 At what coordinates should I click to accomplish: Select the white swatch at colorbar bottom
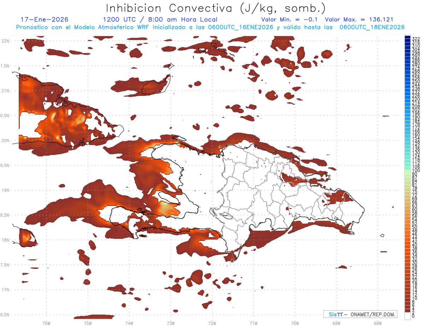pyautogui.click(x=407, y=316)
